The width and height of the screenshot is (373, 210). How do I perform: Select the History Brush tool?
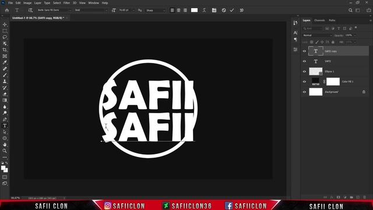(x=5, y=87)
